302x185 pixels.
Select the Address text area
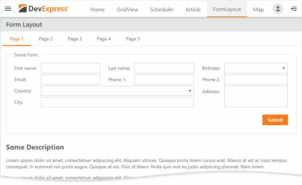tap(256, 97)
